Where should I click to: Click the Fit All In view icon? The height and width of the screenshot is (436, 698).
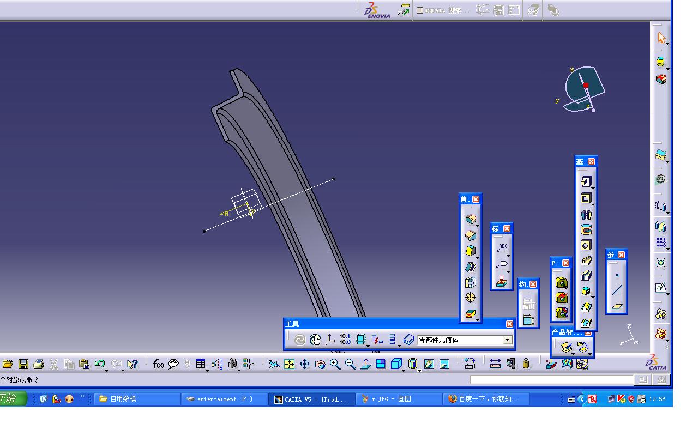(x=289, y=364)
